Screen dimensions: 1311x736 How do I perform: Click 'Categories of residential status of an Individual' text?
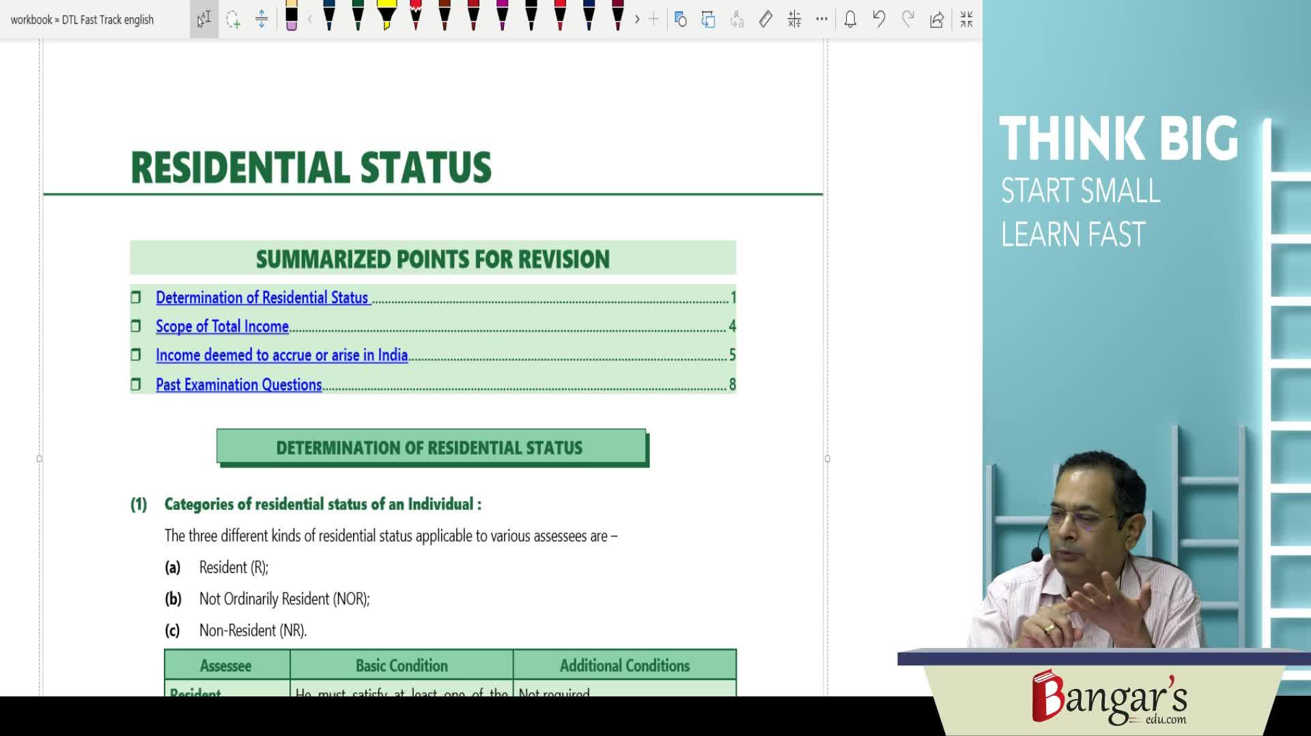tap(323, 505)
